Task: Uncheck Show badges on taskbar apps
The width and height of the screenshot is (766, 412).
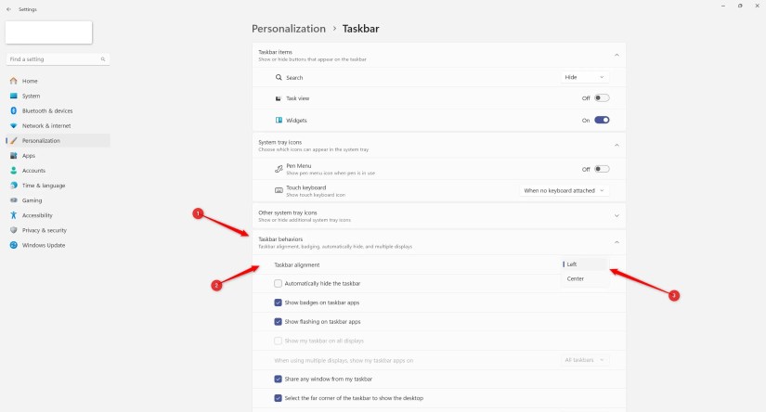Action: click(x=278, y=303)
